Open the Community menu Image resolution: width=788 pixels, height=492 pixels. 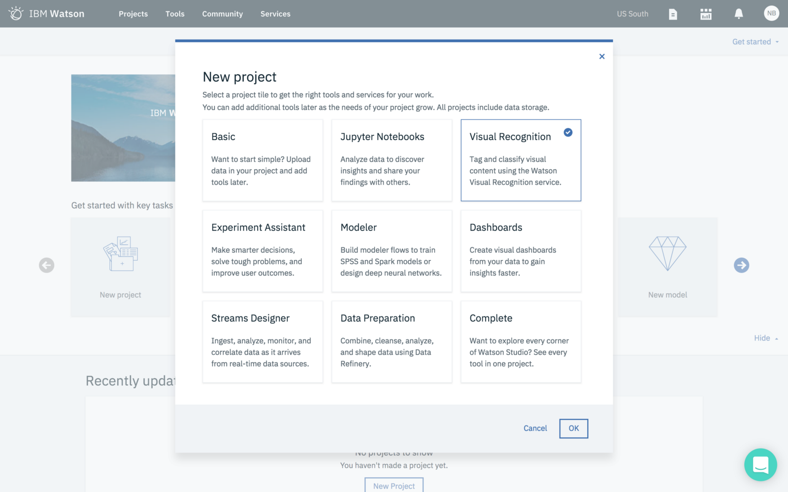222,14
